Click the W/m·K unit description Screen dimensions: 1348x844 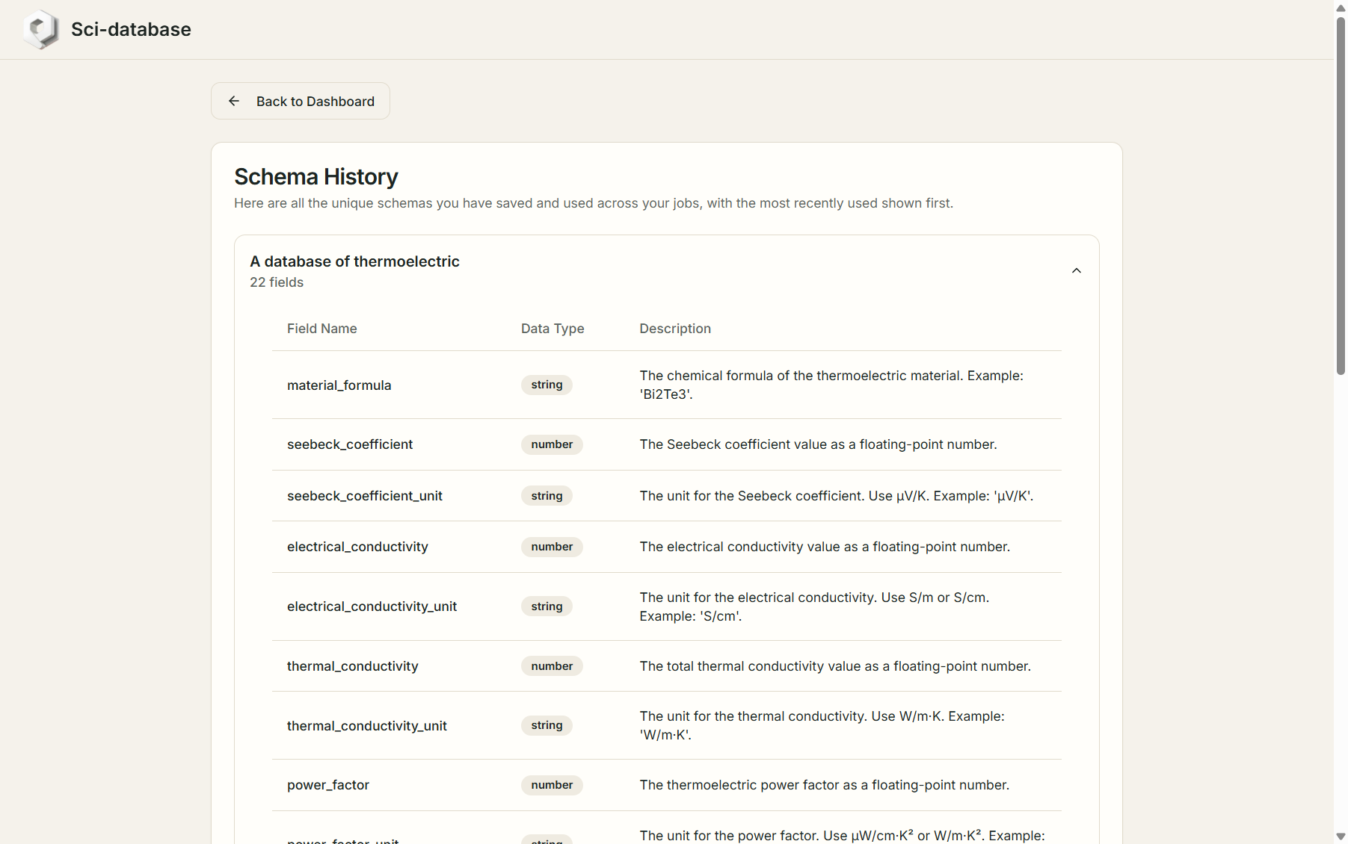pyautogui.click(x=822, y=725)
